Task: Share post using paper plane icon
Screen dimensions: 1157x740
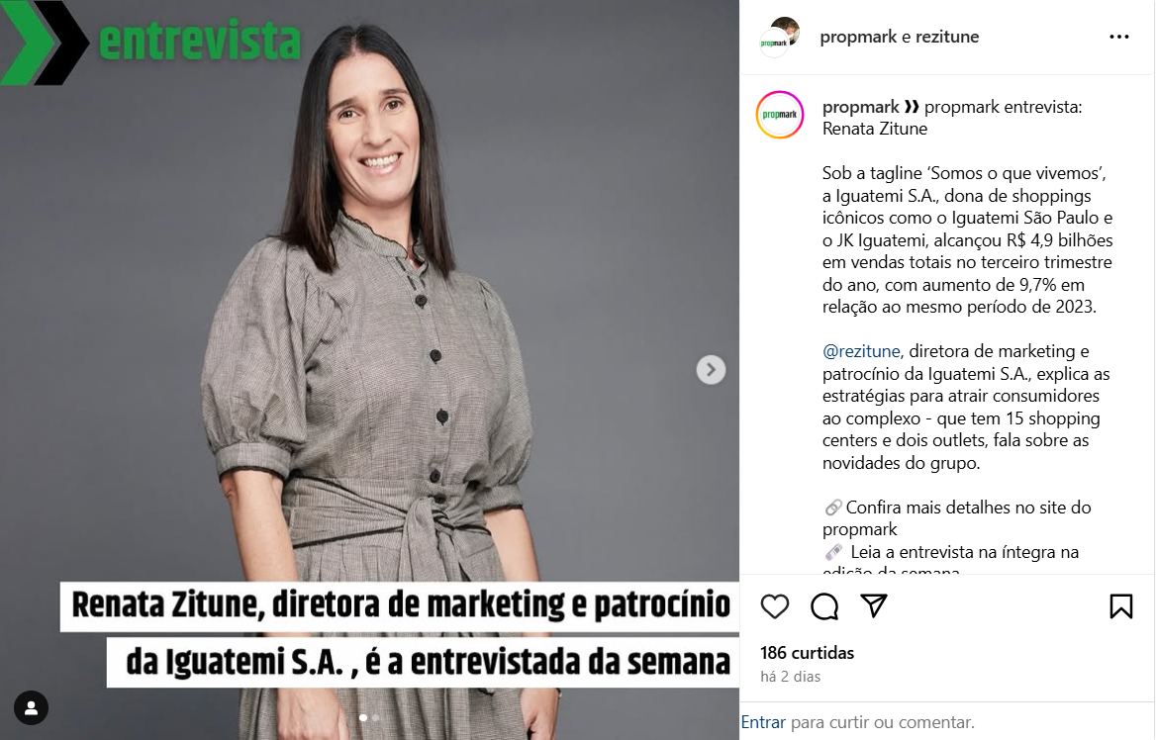Action: click(874, 605)
